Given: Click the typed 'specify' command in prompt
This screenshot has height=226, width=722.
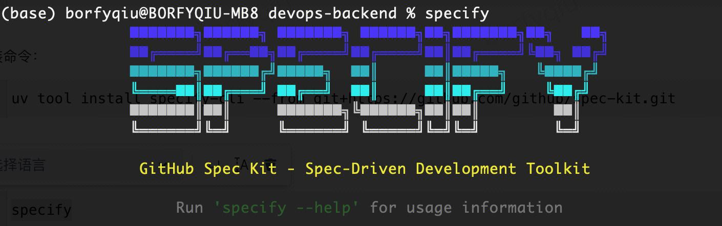Looking at the screenshot, I should click(x=457, y=13).
